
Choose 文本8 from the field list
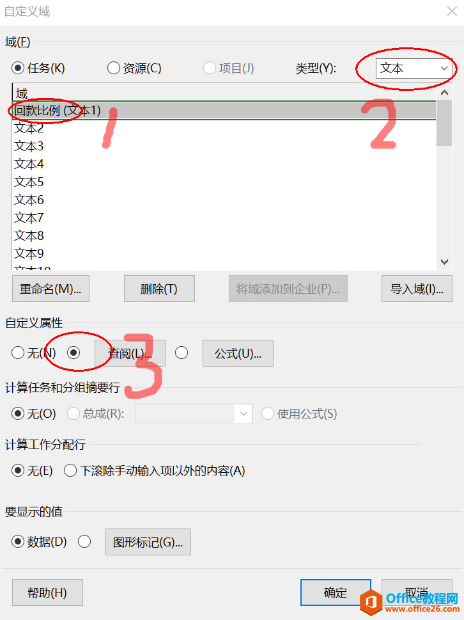coord(224,235)
